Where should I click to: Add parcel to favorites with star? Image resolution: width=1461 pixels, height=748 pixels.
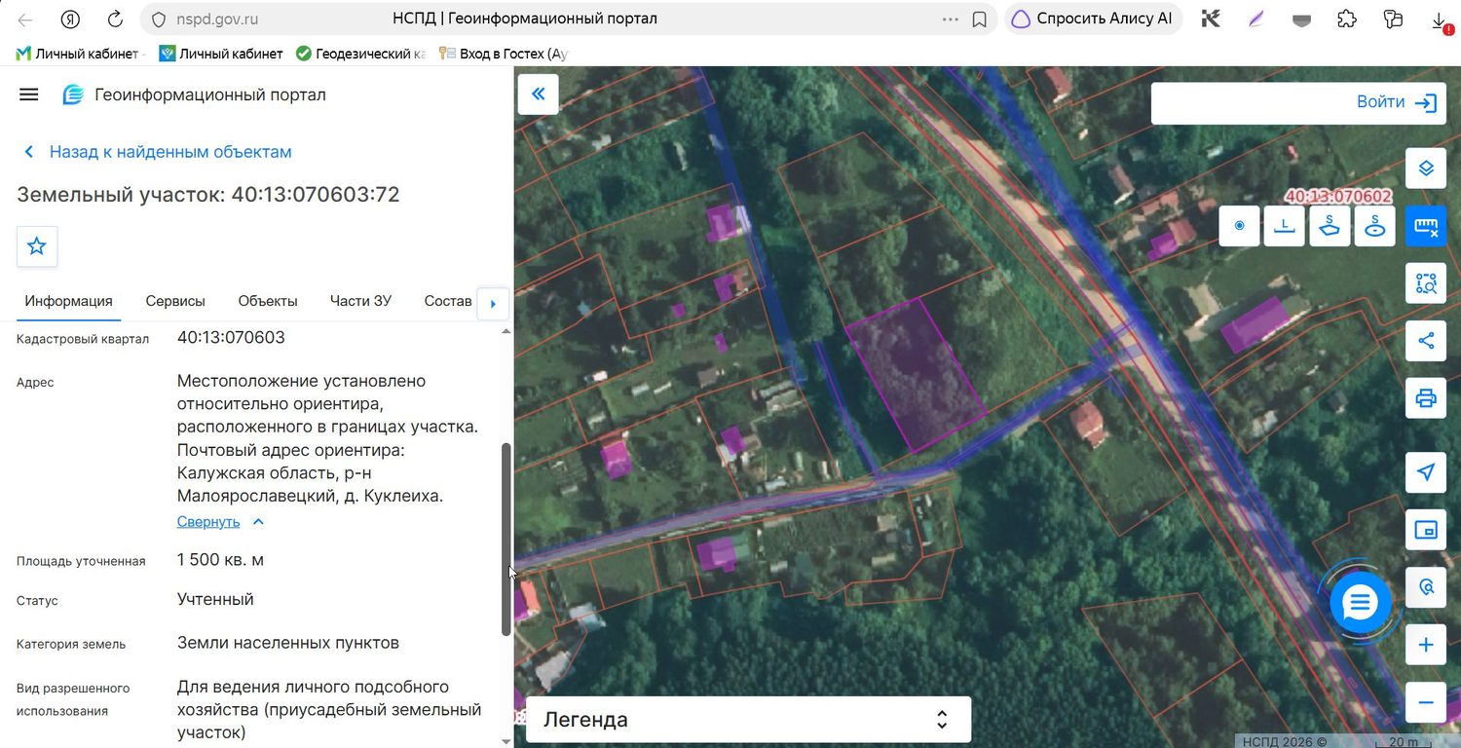pos(37,246)
